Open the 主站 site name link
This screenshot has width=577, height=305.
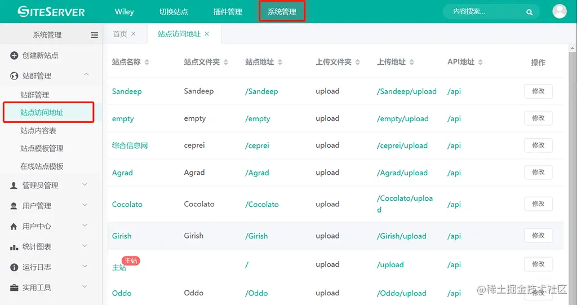pyautogui.click(x=119, y=267)
